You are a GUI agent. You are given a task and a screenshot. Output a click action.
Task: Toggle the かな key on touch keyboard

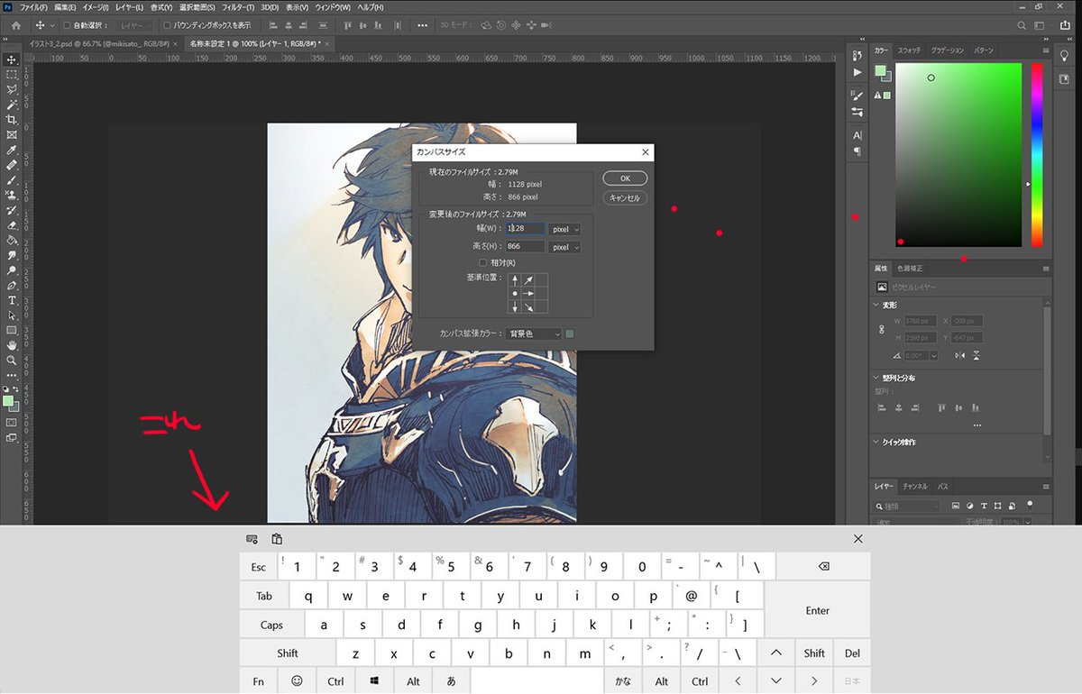[x=623, y=681]
